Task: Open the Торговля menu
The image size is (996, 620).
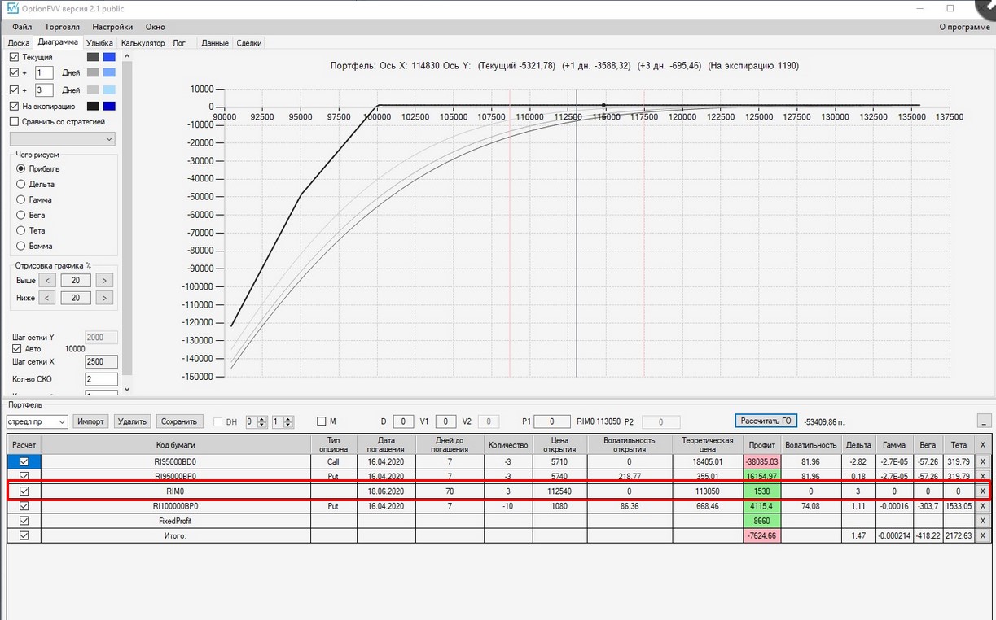Action: (x=62, y=27)
